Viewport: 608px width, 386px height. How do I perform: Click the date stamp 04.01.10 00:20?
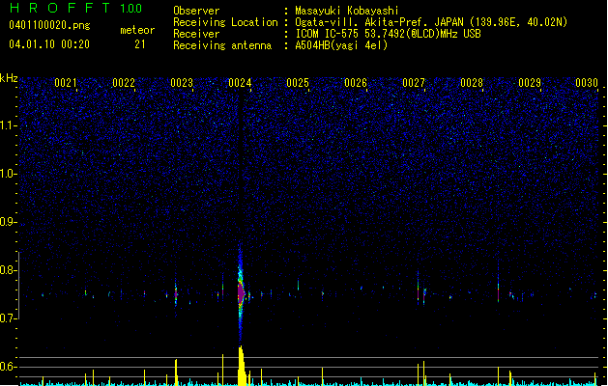(x=49, y=44)
